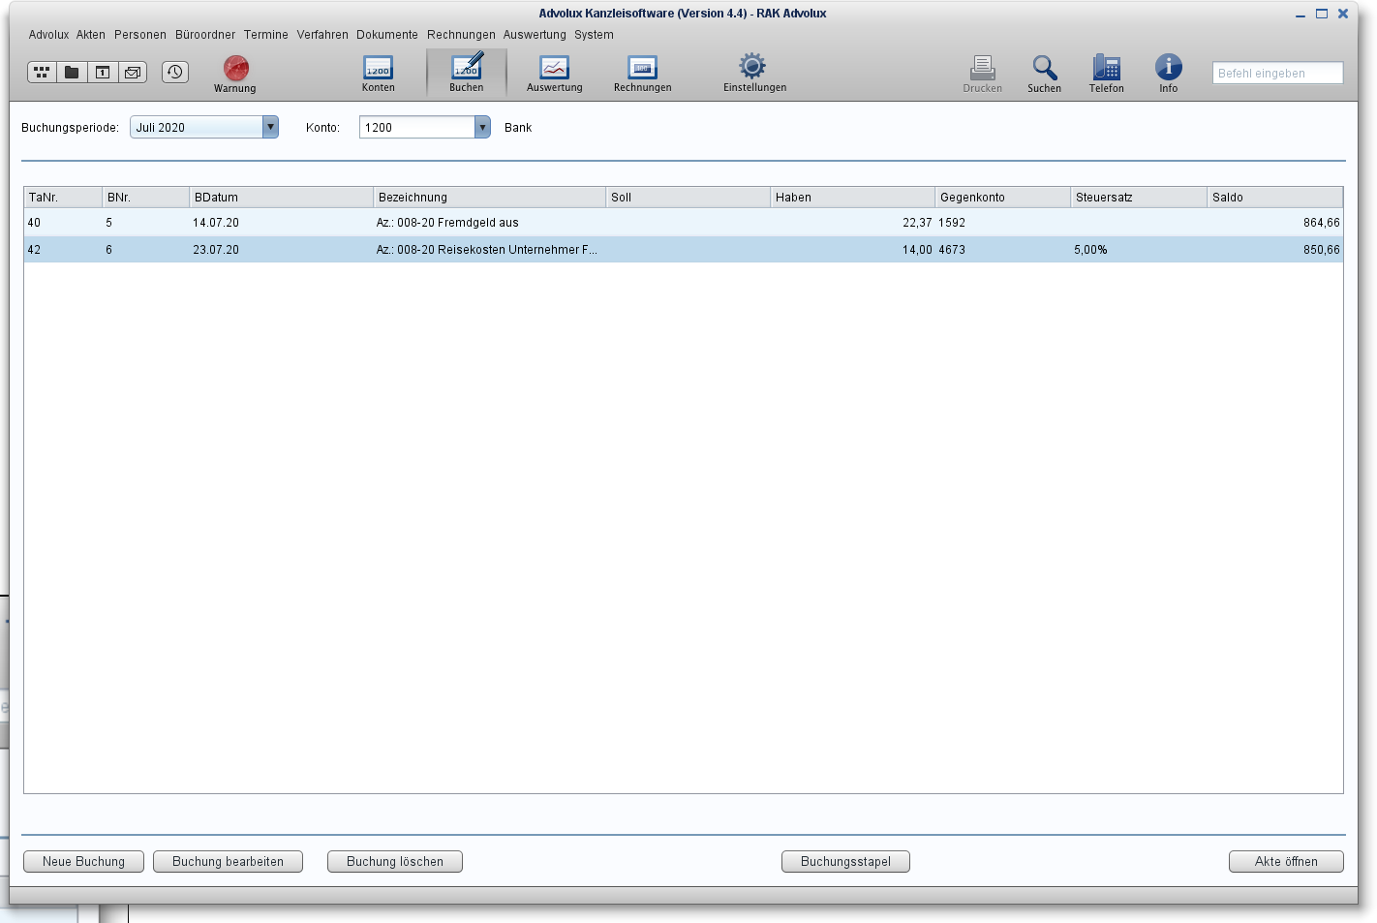Click date cell 23.07.20
1377x923 pixels.
[x=216, y=250]
